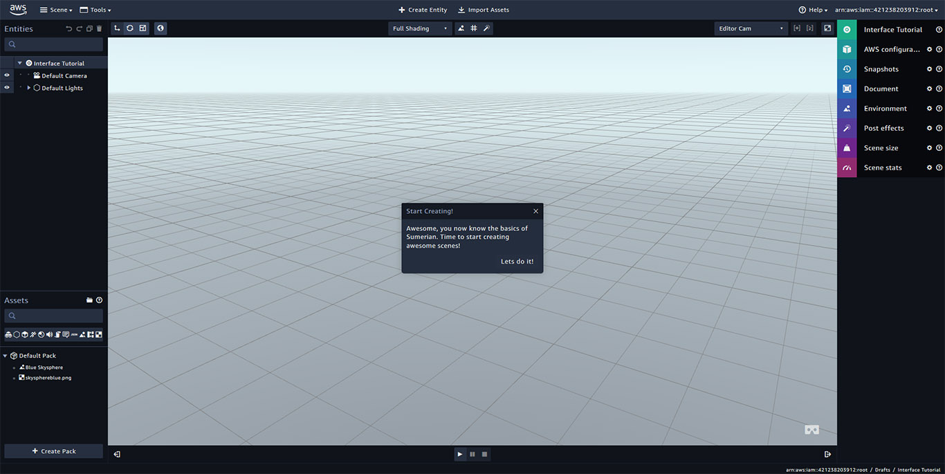Pause the scene playback
The height and width of the screenshot is (474, 945).
click(472, 454)
